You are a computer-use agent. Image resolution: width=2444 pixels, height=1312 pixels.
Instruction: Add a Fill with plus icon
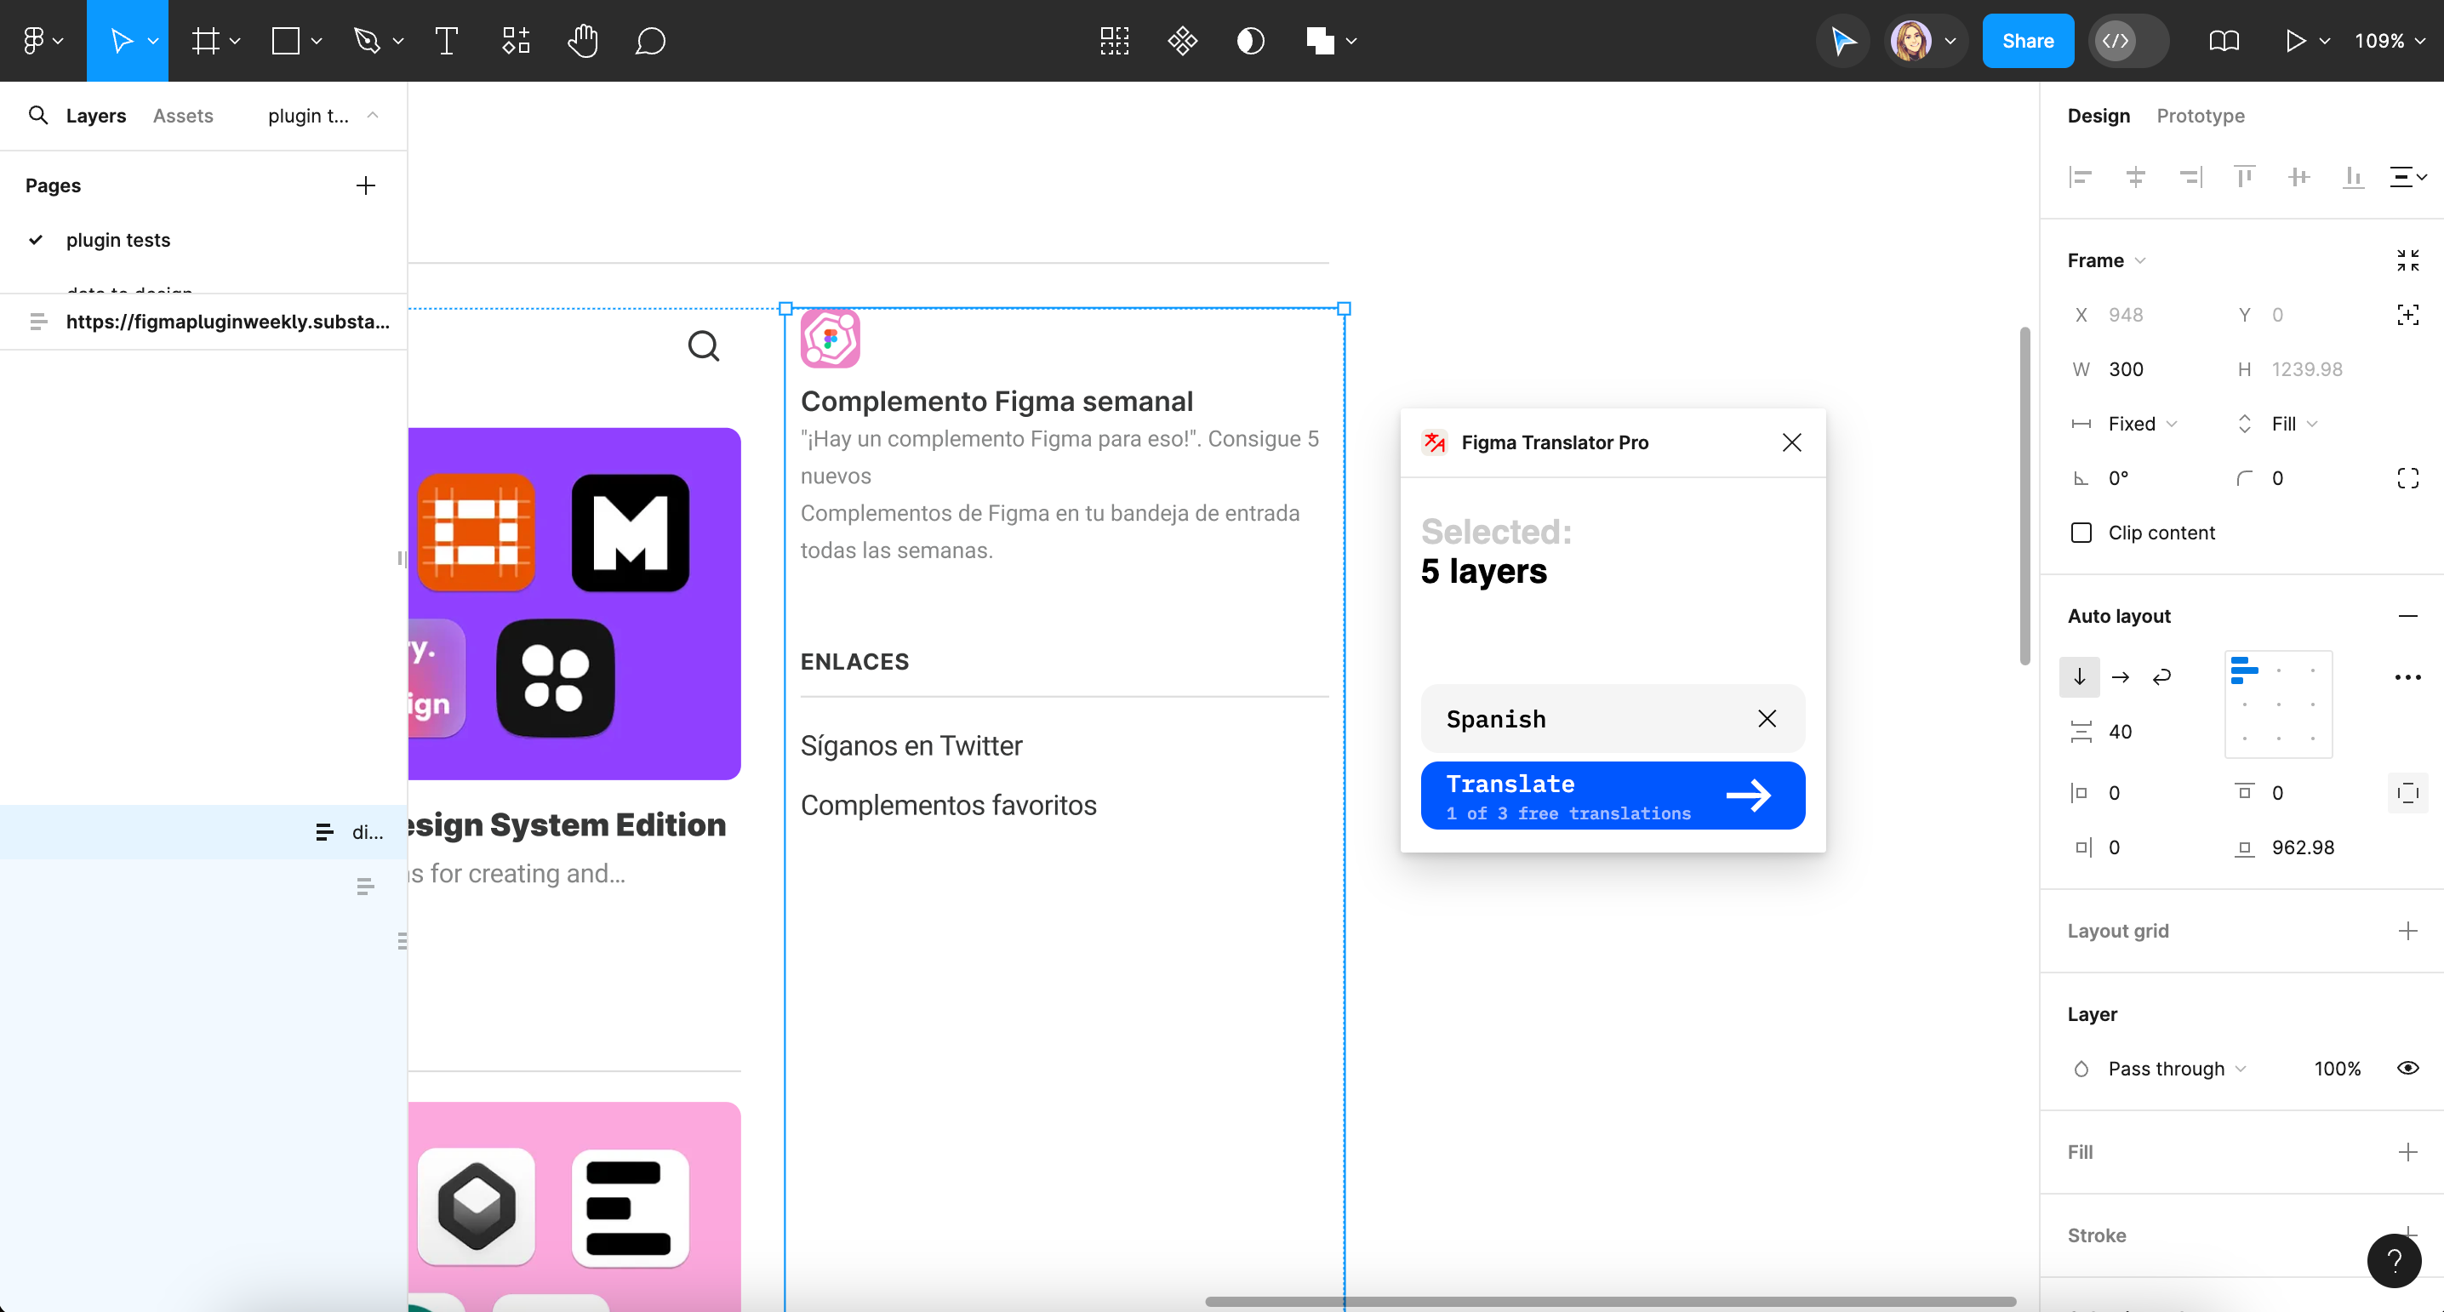[2407, 1152]
